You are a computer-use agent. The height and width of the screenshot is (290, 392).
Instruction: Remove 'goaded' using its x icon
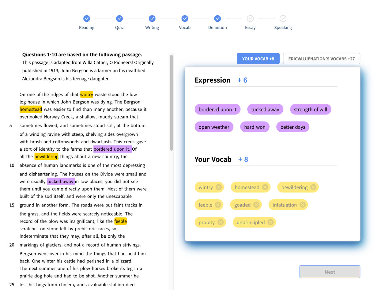point(256,205)
